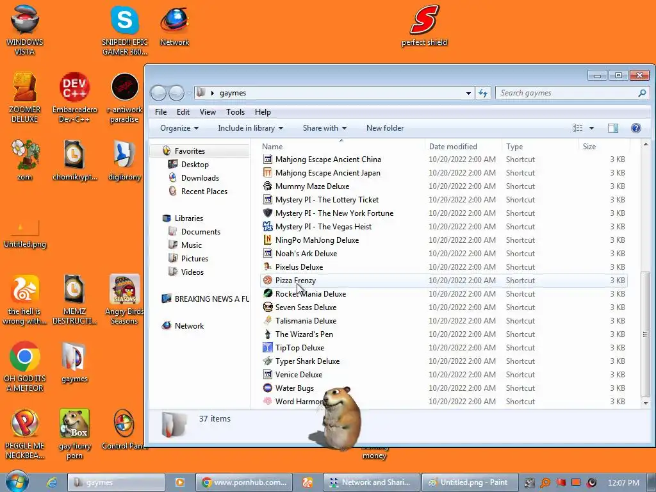656x492 pixels.
Task: Click the New folder button
Action: [x=385, y=128]
